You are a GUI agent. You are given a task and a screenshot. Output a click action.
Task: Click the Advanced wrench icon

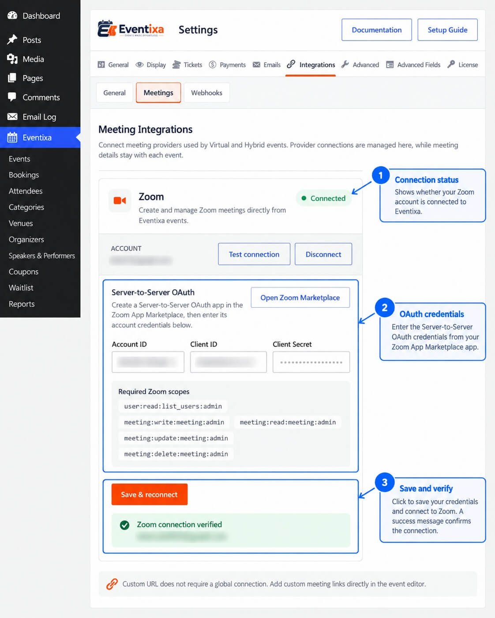tap(345, 64)
